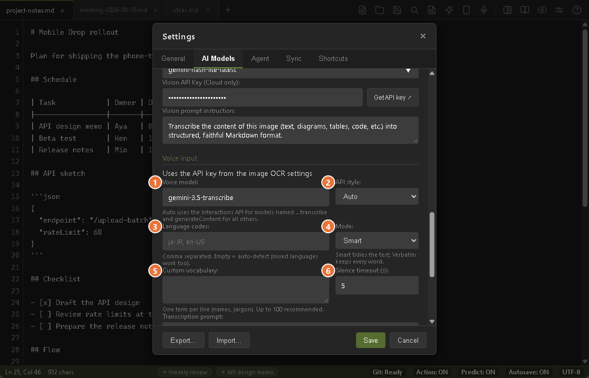This screenshot has height=378, width=589.
Task: Click the magnifying glass search icon
Action: (414, 10)
